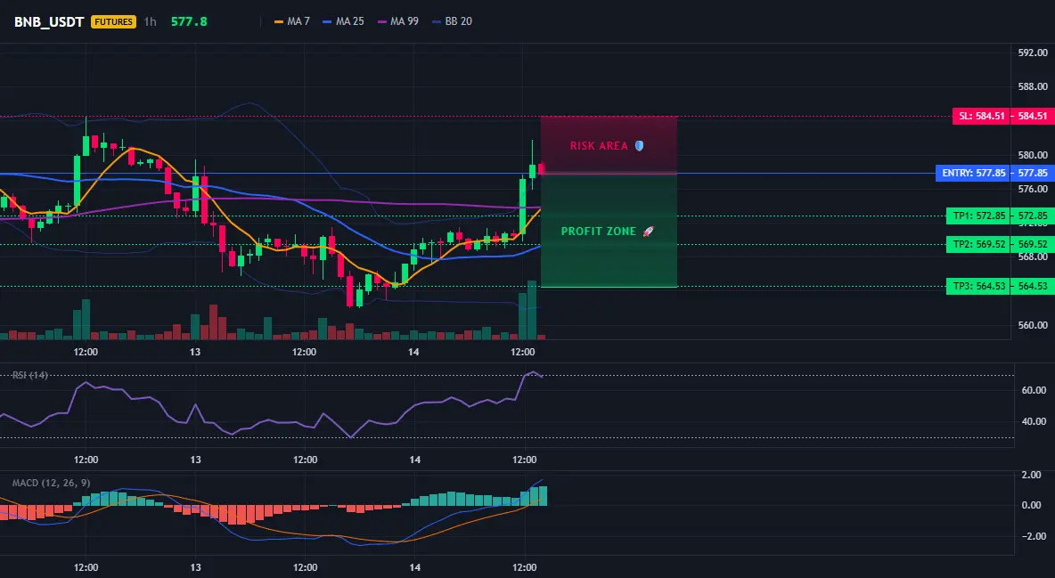The width and height of the screenshot is (1055, 578).
Task: Click the RSI (14) indicator title
Action: (x=30, y=375)
